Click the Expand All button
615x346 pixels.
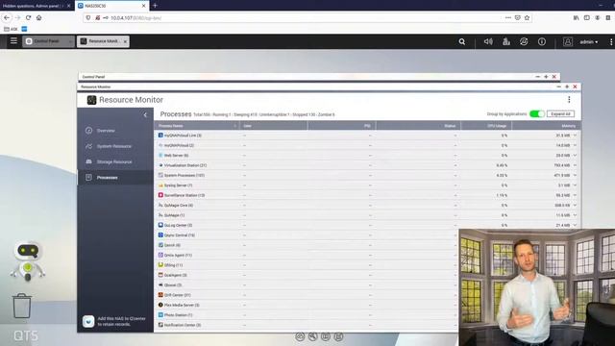click(560, 113)
